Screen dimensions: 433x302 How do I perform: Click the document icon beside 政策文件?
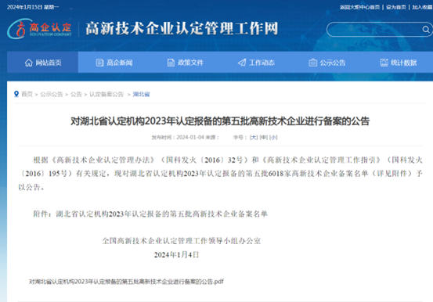(x=171, y=63)
